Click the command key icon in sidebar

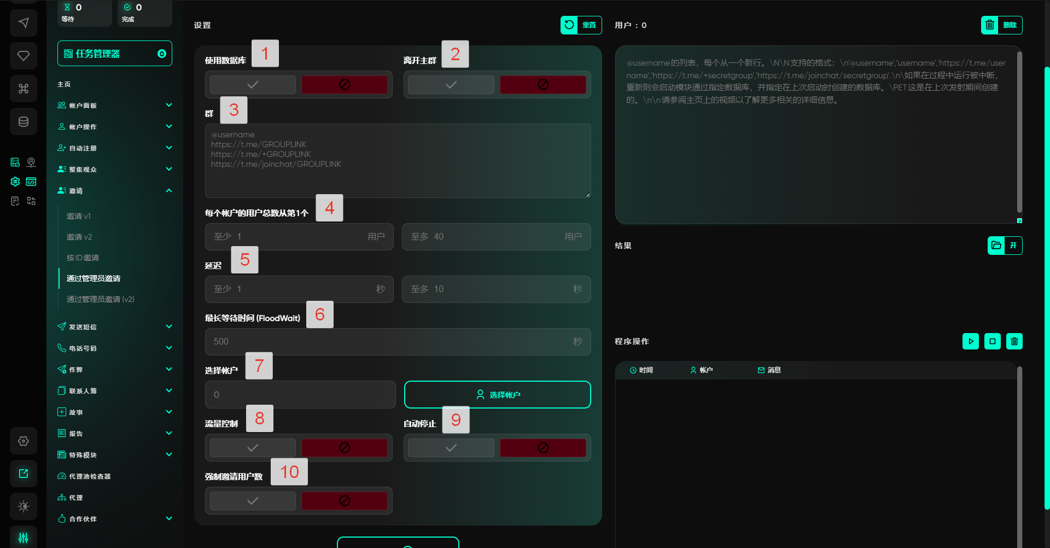point(24,89)
